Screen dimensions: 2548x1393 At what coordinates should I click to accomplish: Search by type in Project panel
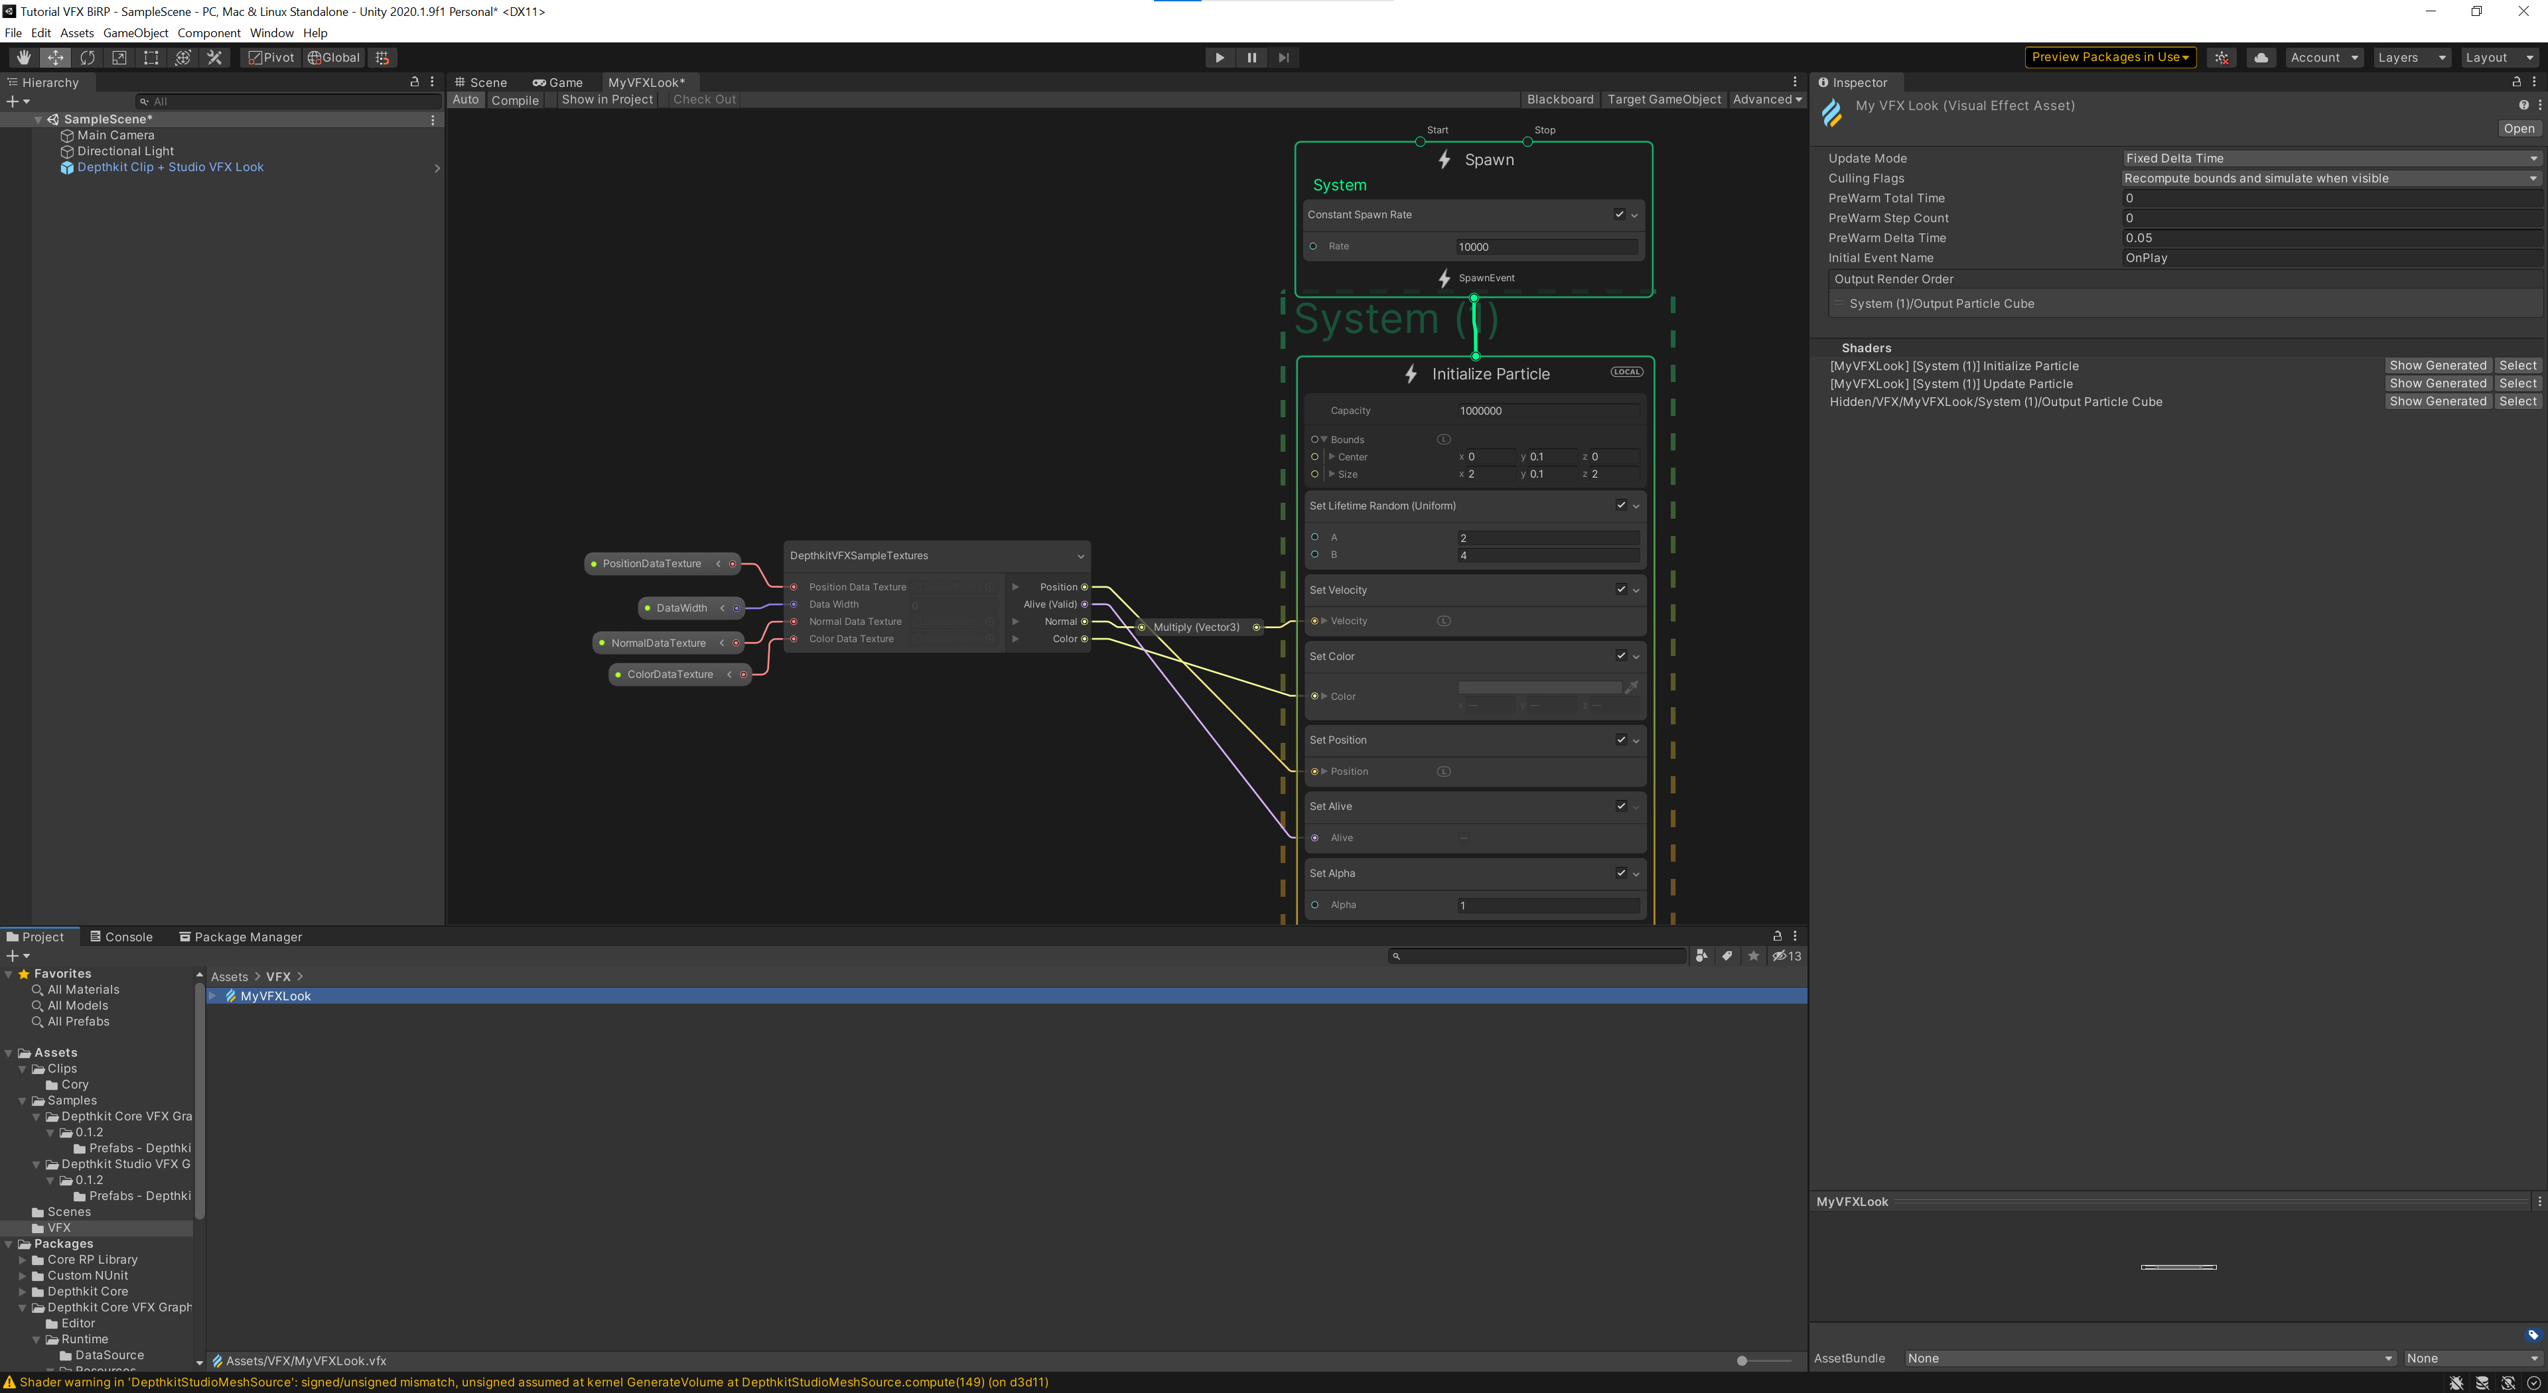click(1701, 956)
